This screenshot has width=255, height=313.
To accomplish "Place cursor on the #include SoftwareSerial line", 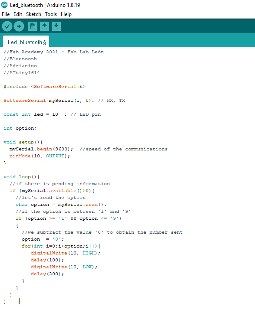I will 45,87.
